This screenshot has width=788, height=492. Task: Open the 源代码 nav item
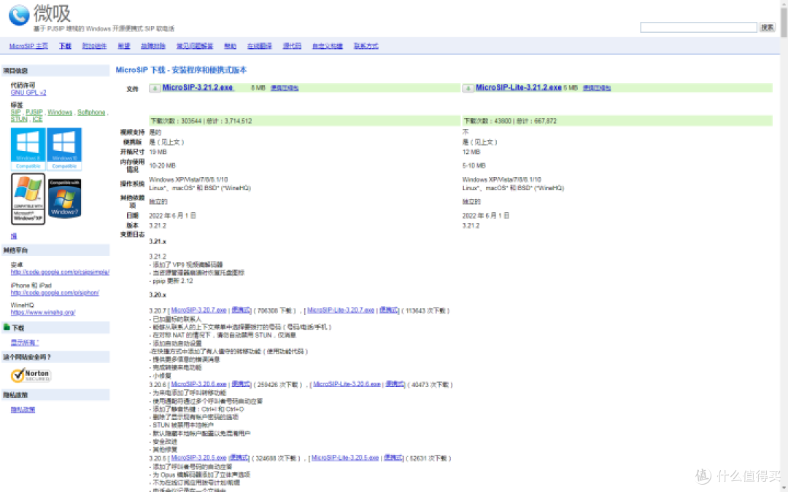[292, 46]
